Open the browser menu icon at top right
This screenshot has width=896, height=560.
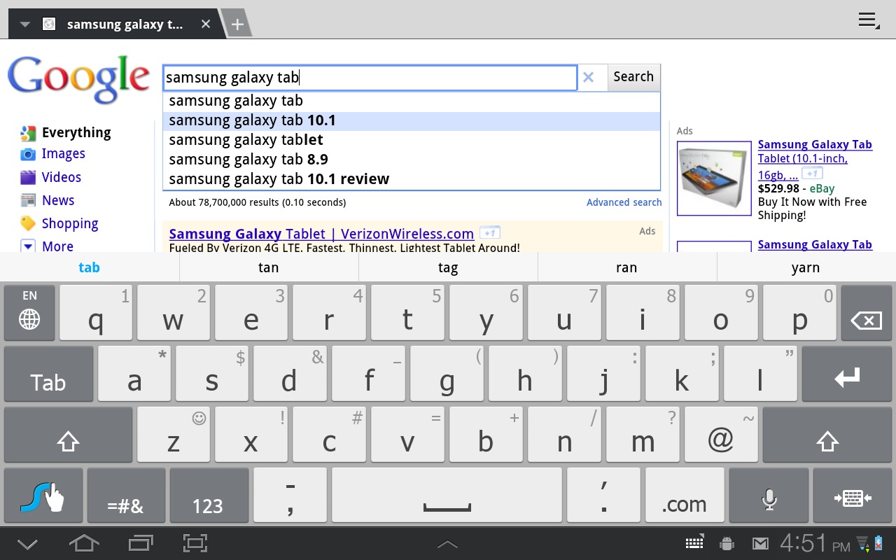pos(868,20)
